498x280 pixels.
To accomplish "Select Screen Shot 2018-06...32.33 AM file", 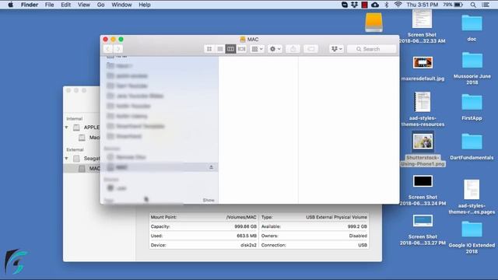I will click(x=422, y=19).
